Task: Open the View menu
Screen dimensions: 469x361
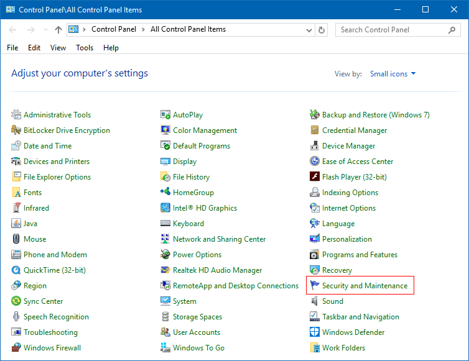Action: (58, 48)
